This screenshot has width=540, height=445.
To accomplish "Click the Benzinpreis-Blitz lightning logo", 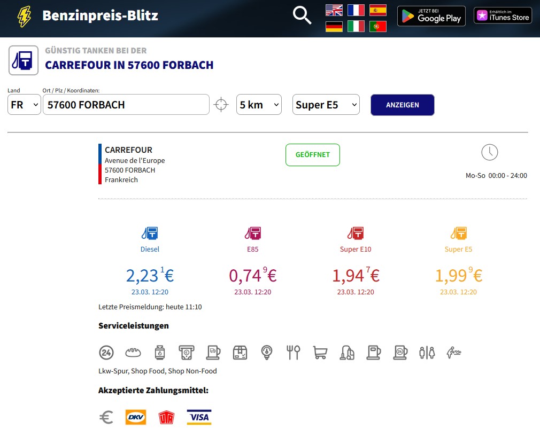I will coord(24,16).
